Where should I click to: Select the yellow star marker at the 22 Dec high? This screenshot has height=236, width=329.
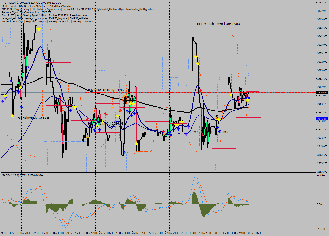(x=39, y=29)
